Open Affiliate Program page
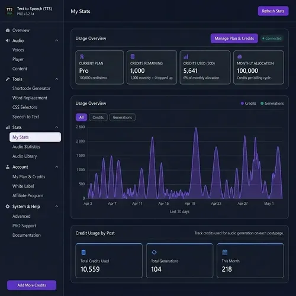This screenshot has height=296, width=296. click(28, 196)
